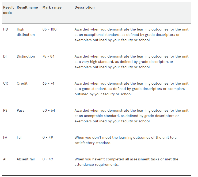Image resolution: width=198 pixels, height=177 pixels.
Task: Click the "Pass" result name
Action: (20, 110)
